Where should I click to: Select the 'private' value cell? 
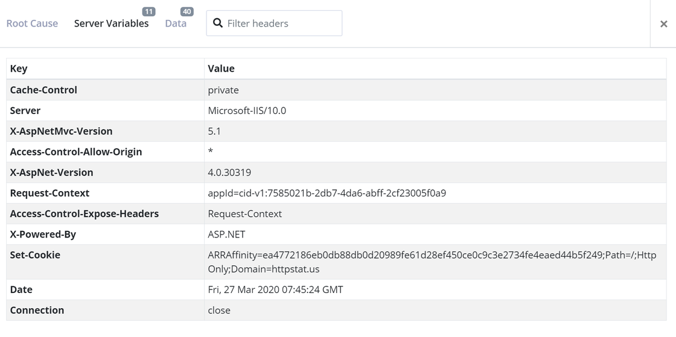435,90
